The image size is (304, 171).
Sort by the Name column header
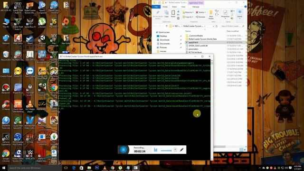click(x=188, y=31)
